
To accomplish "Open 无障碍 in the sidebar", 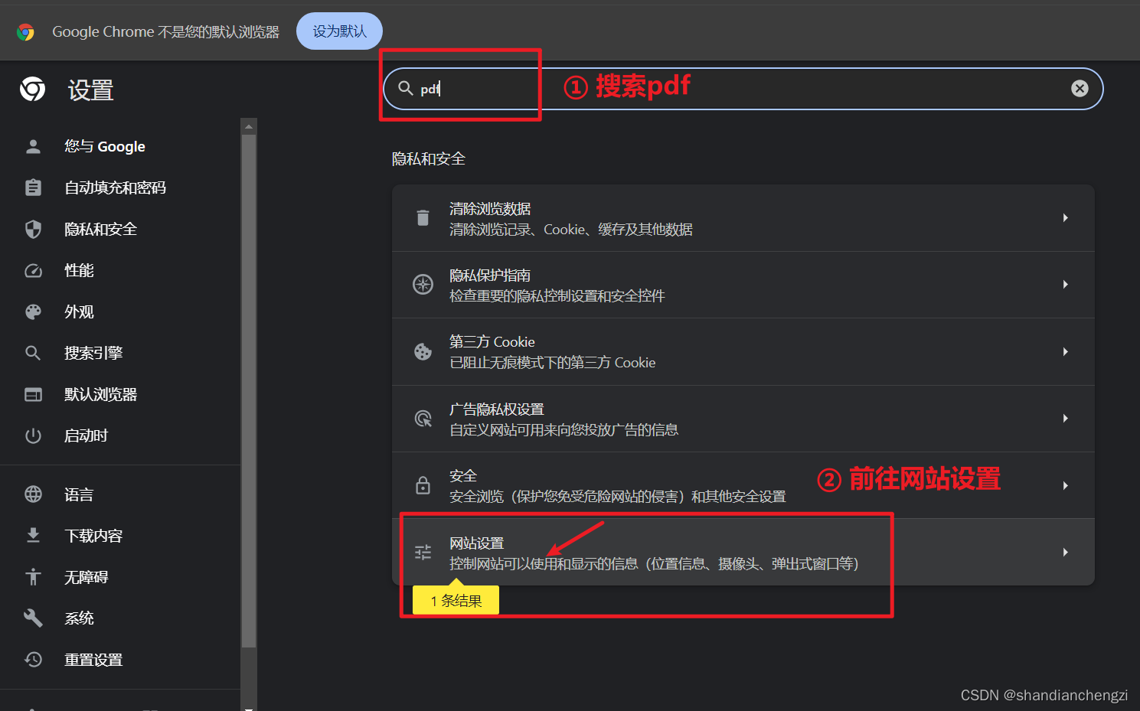I will [86, 577].
